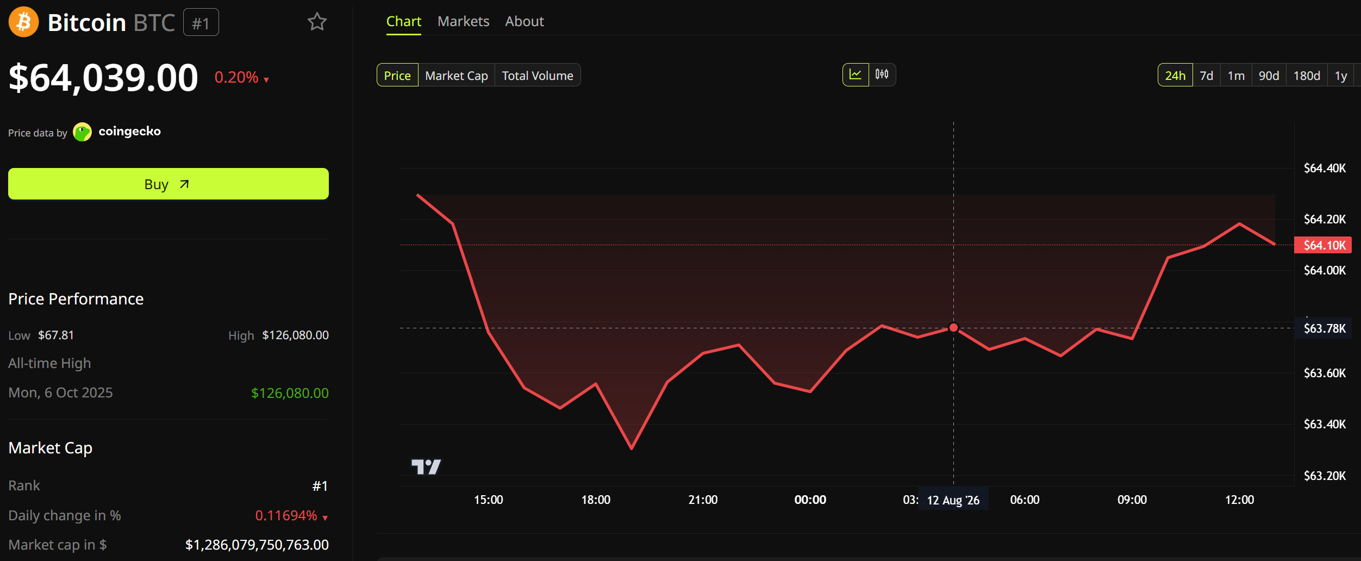The height and width of the screenshot is (561, 1361).
Task: Open the coingecko price data link
Action: click(129, 132)
